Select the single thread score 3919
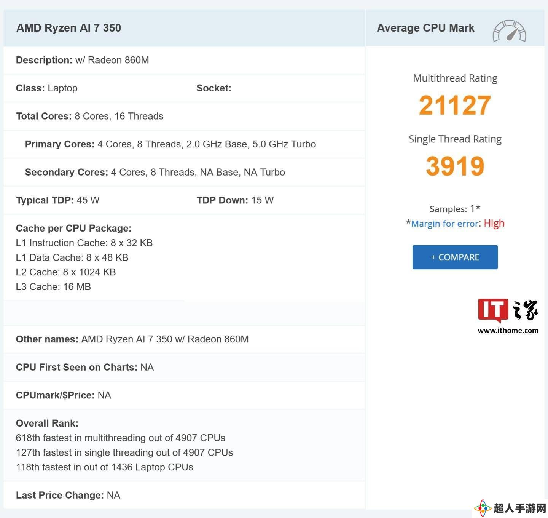The image size is (548, 518). 455,166
